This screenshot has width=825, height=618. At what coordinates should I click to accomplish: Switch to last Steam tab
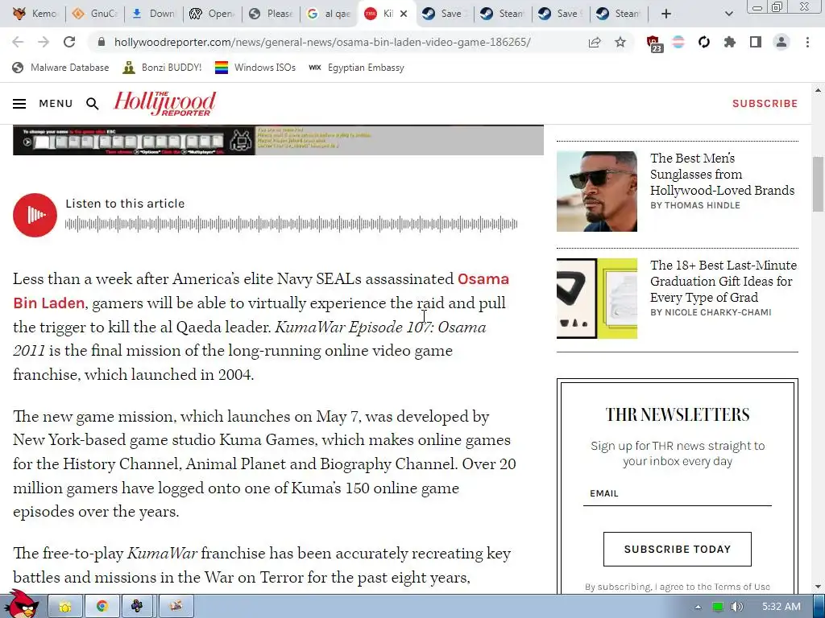click(619, 14)
